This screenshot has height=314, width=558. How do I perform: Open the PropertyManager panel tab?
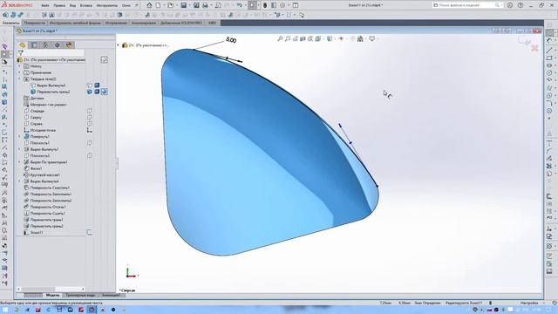click(34, 44)
